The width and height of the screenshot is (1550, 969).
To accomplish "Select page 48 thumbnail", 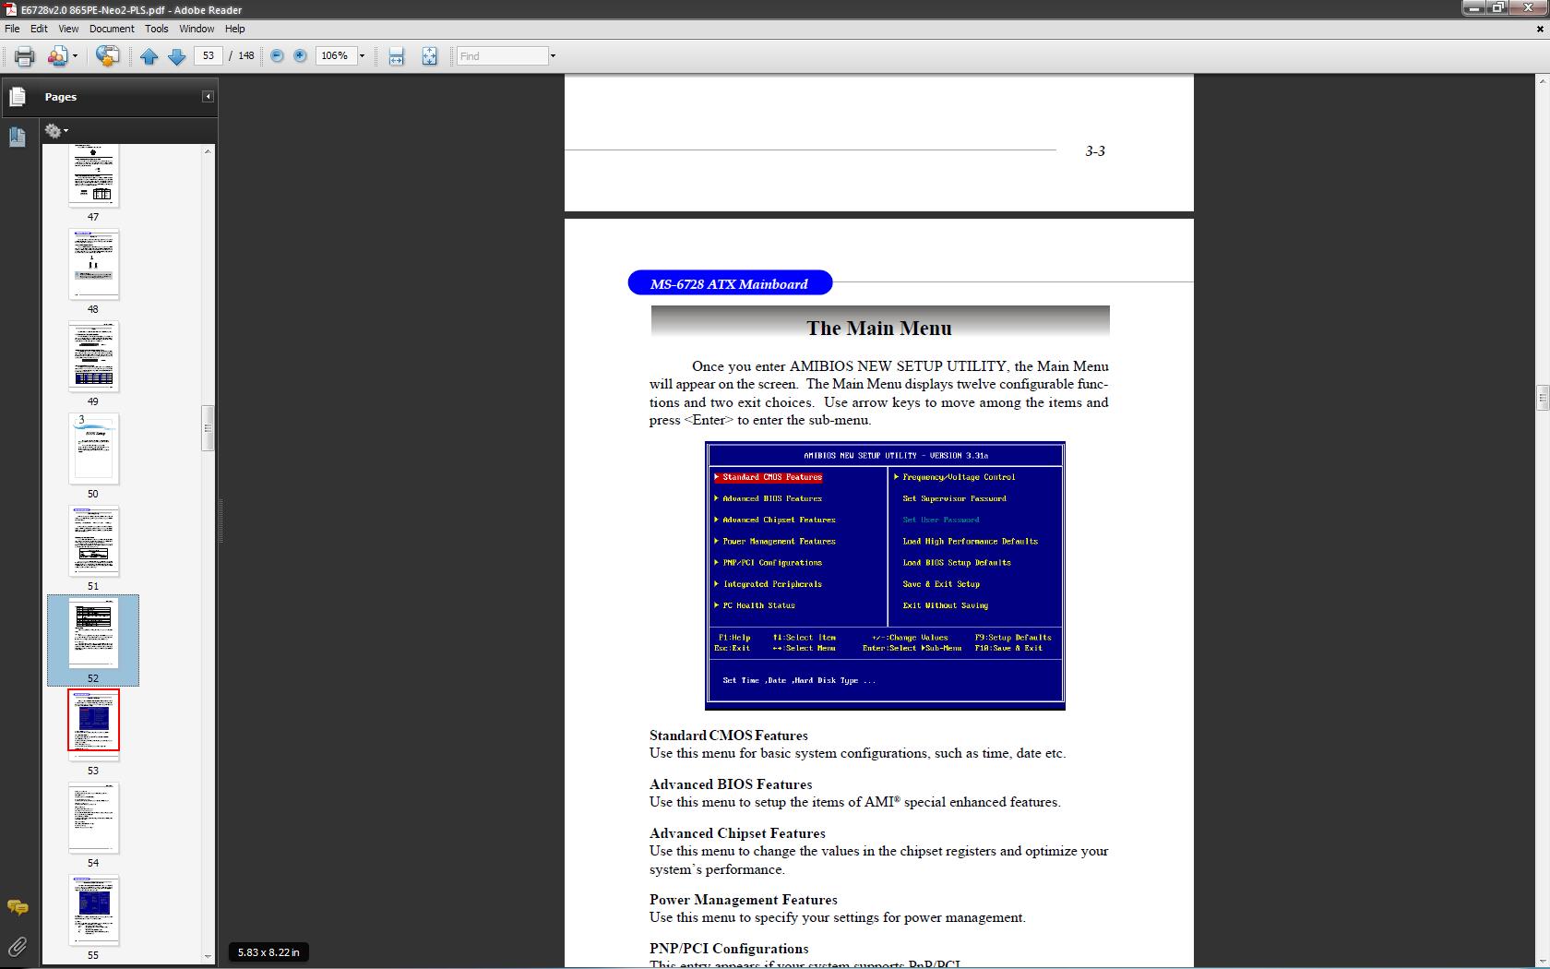I will 93,264.
